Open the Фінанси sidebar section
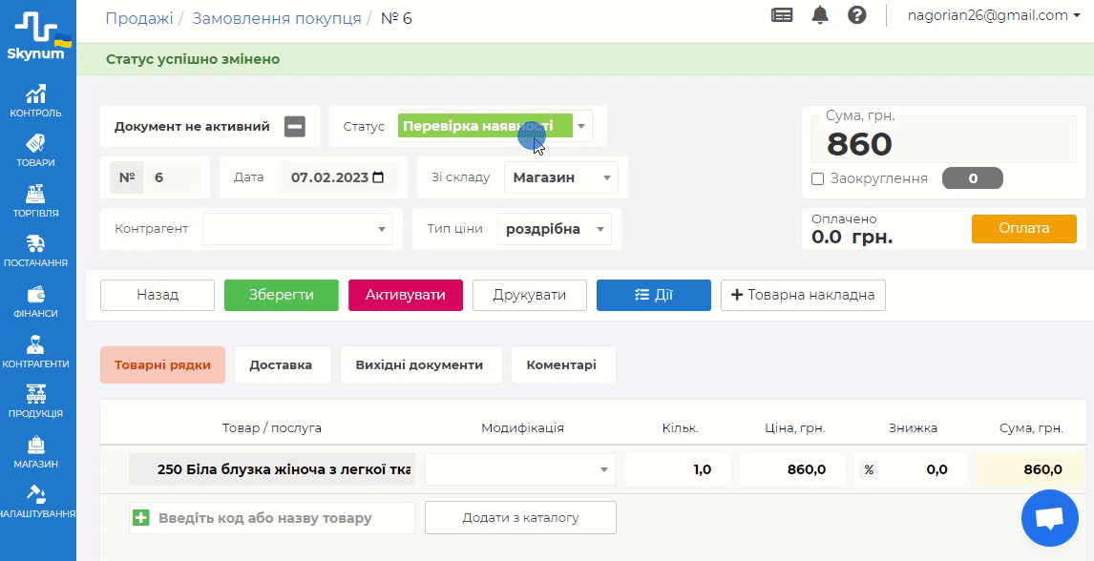 pos(35,302)
